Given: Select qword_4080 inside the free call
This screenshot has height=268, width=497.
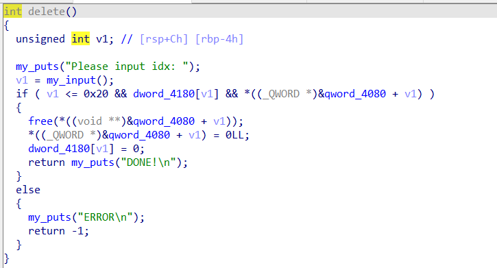Looking at the screenshot, I should [x=164, y=121].
